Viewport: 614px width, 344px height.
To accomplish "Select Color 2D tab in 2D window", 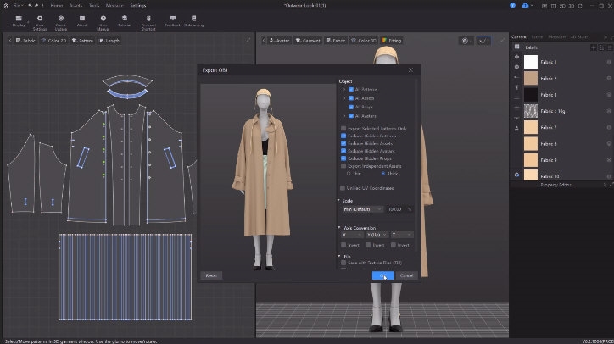I will [x=54, y=41].
